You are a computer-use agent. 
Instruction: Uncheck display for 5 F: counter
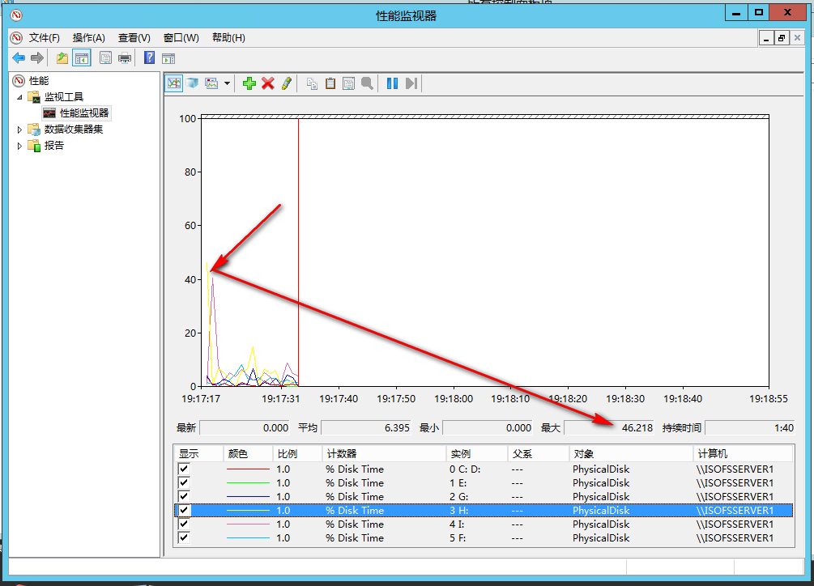[x=184, y=537]
